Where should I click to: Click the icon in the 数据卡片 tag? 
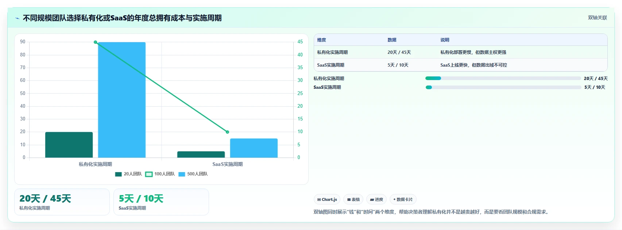click(394, 199)
